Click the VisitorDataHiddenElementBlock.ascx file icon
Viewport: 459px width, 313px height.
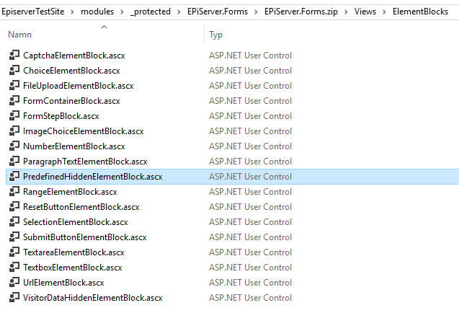14,297
